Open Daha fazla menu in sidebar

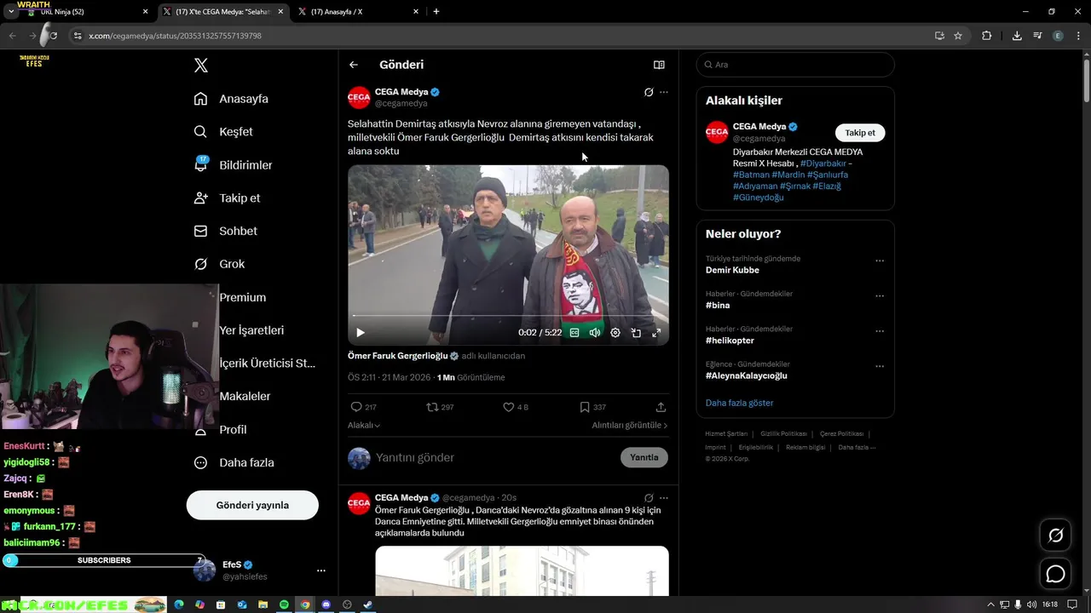tap(234, 462)
